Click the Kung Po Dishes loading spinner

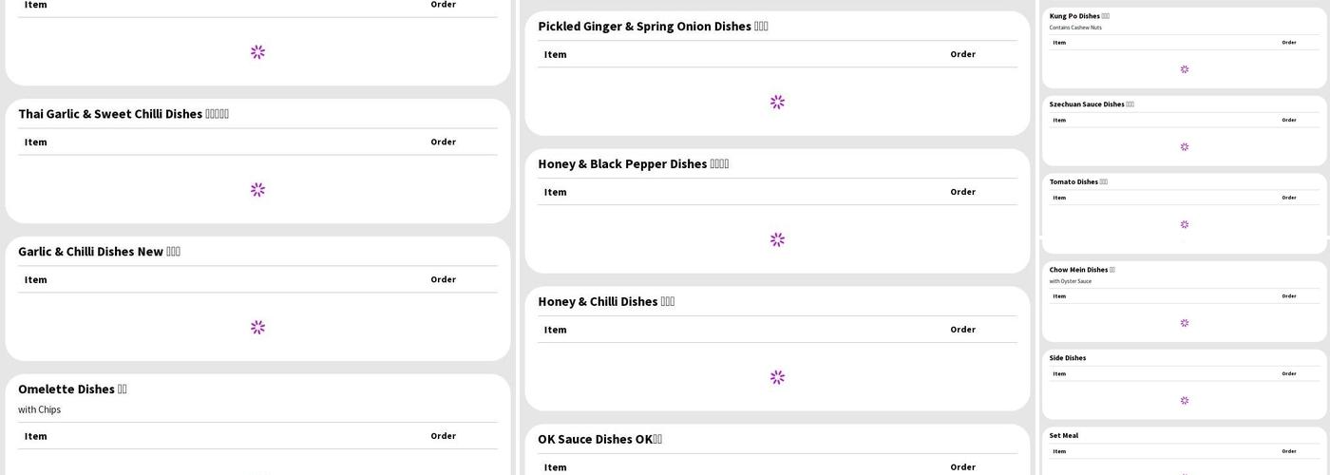tap(1184, 69)
